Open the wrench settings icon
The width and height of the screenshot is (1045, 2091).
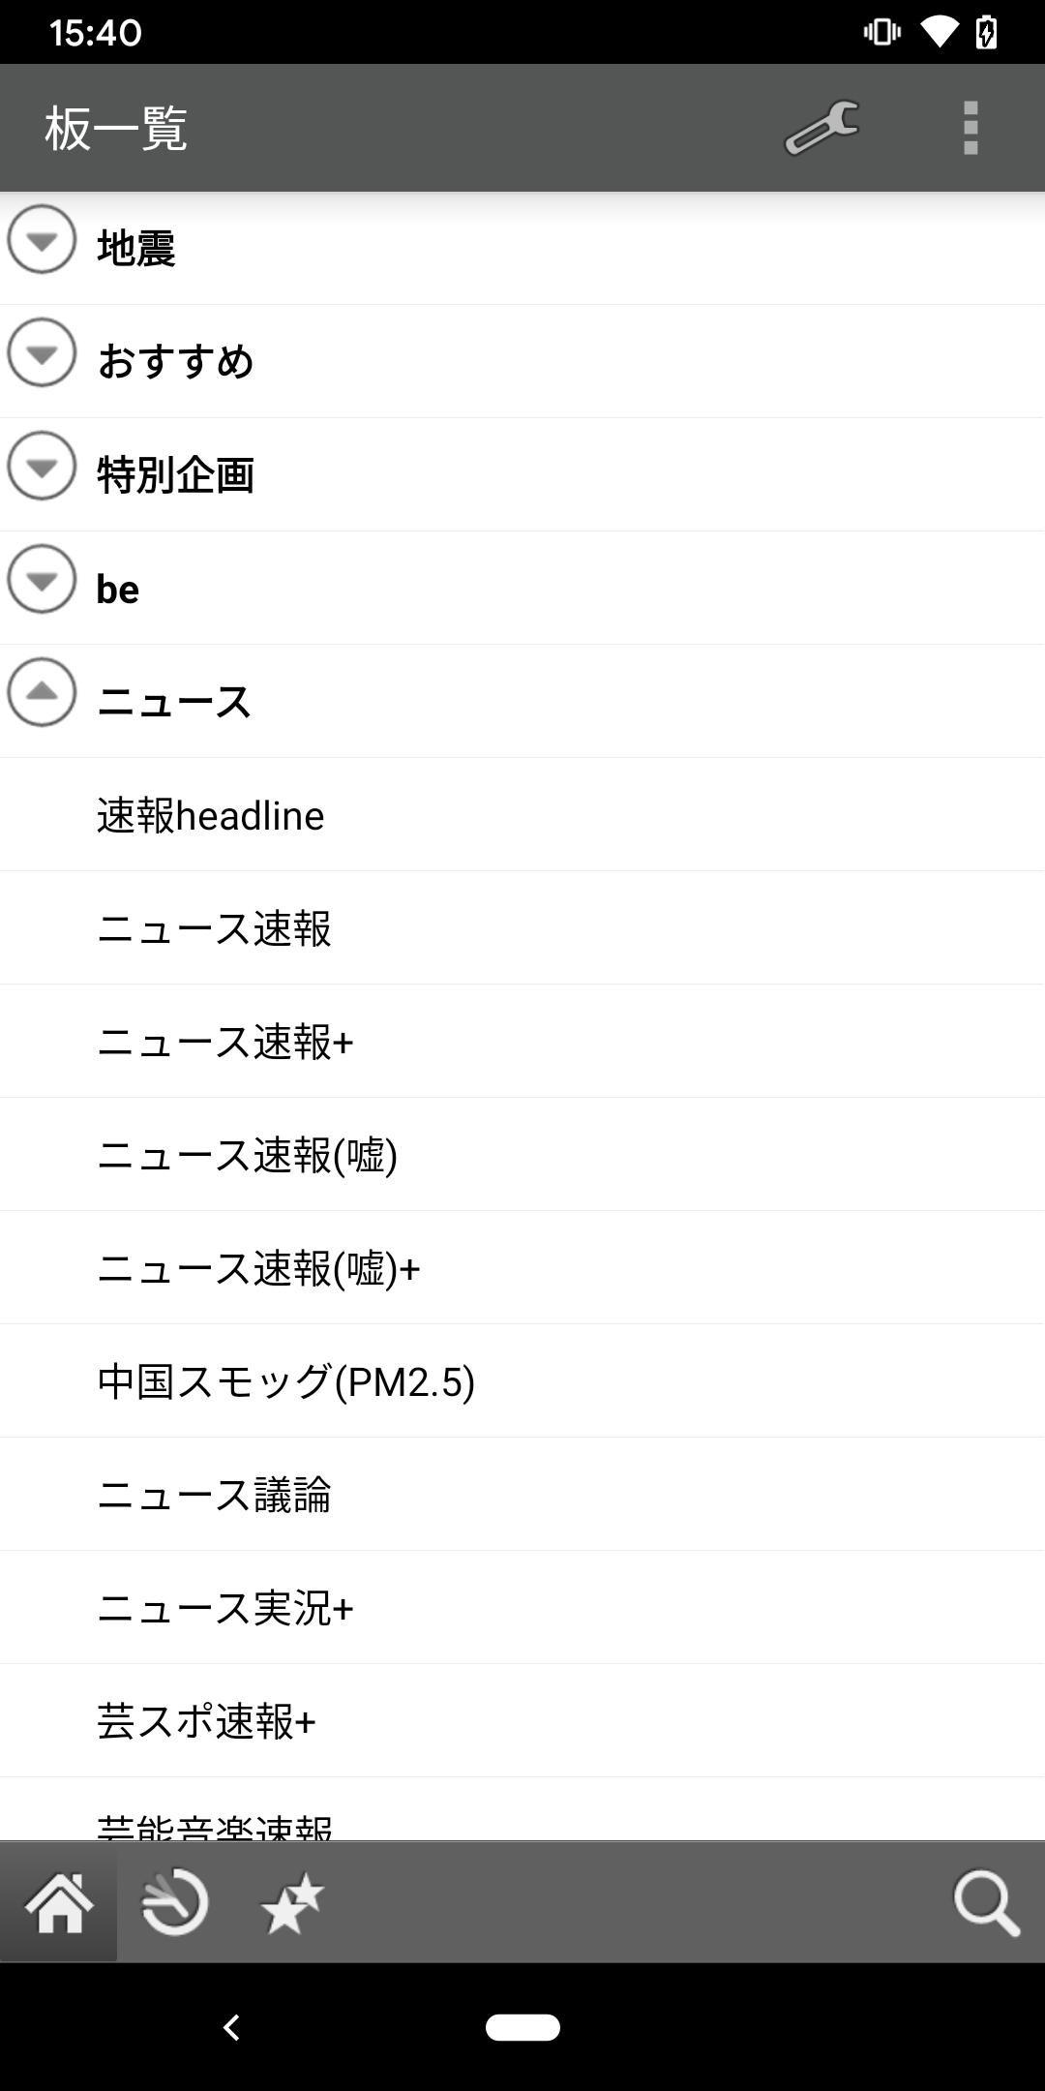pyautogui.click(x=821, y=128)
